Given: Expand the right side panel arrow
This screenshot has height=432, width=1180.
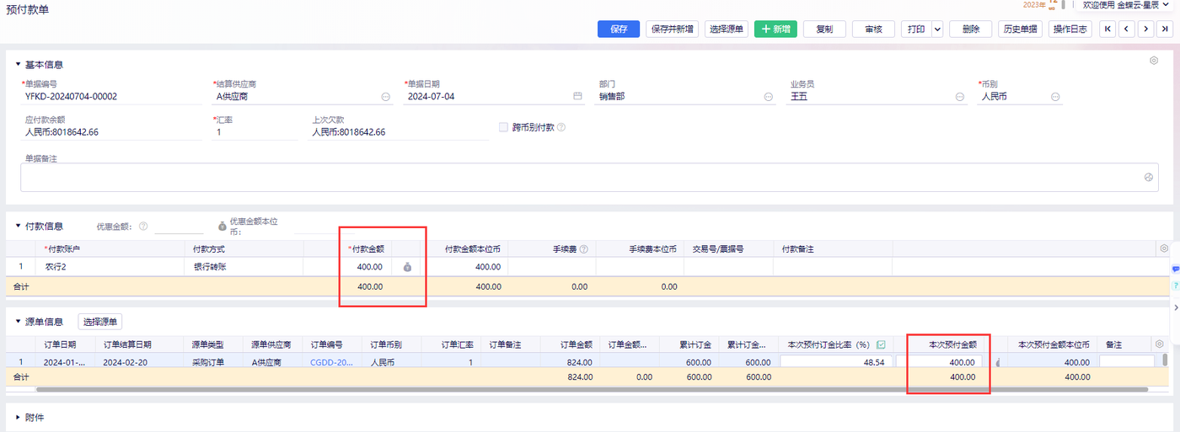Looking at the screenshot, I should coord(1175,307).
